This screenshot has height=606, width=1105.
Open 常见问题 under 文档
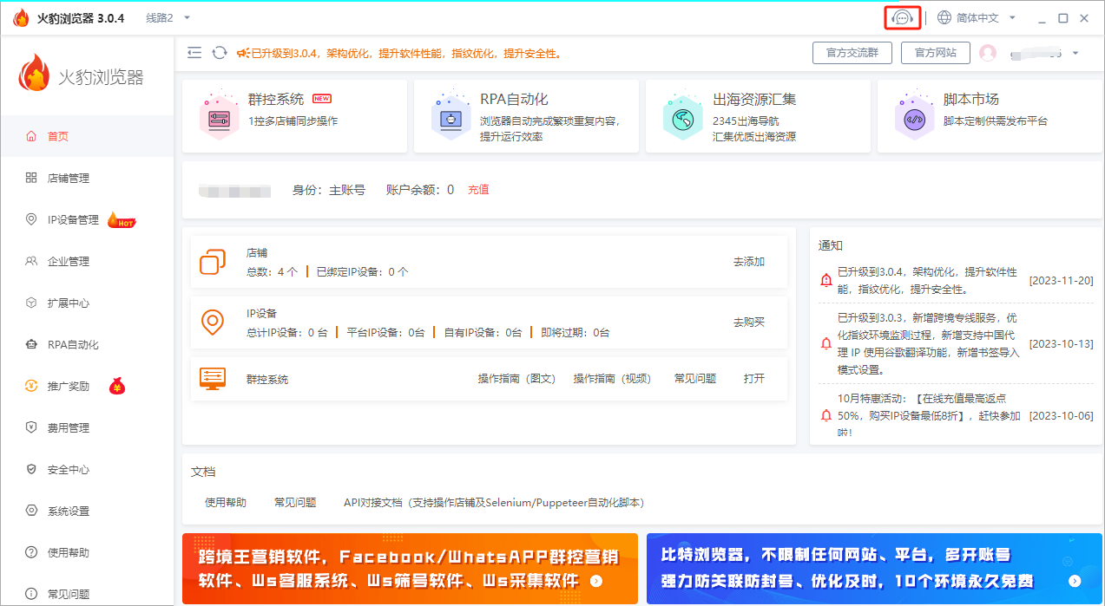pos(295,503)
